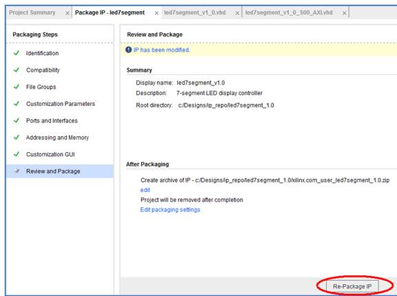Click the green checkmark next to Identification
Viewport: 397px width, 296px height.
17,53
